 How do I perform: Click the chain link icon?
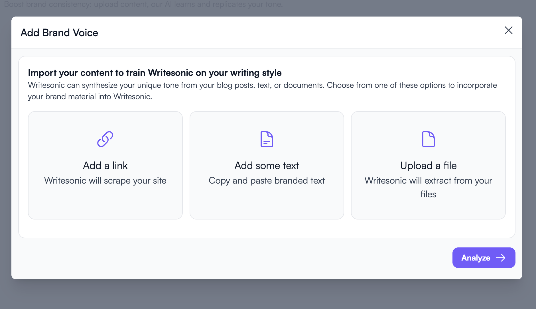[x=105, y=139]
